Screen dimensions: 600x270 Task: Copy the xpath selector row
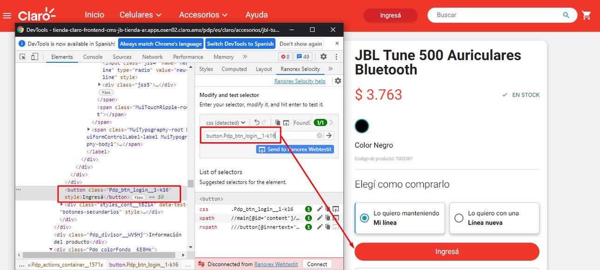(328, 218)
